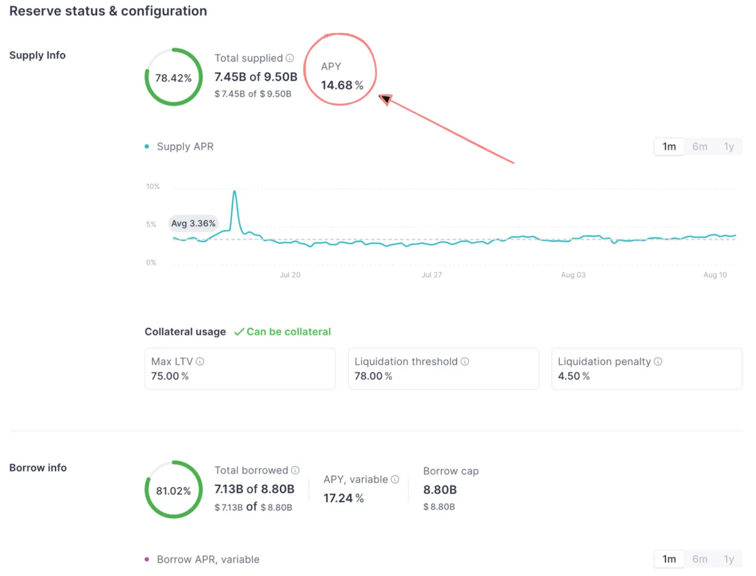Screen dimensions: 756x576
Task: Select the 1m tab on Borrow chart
Action: tap(668, 559)
